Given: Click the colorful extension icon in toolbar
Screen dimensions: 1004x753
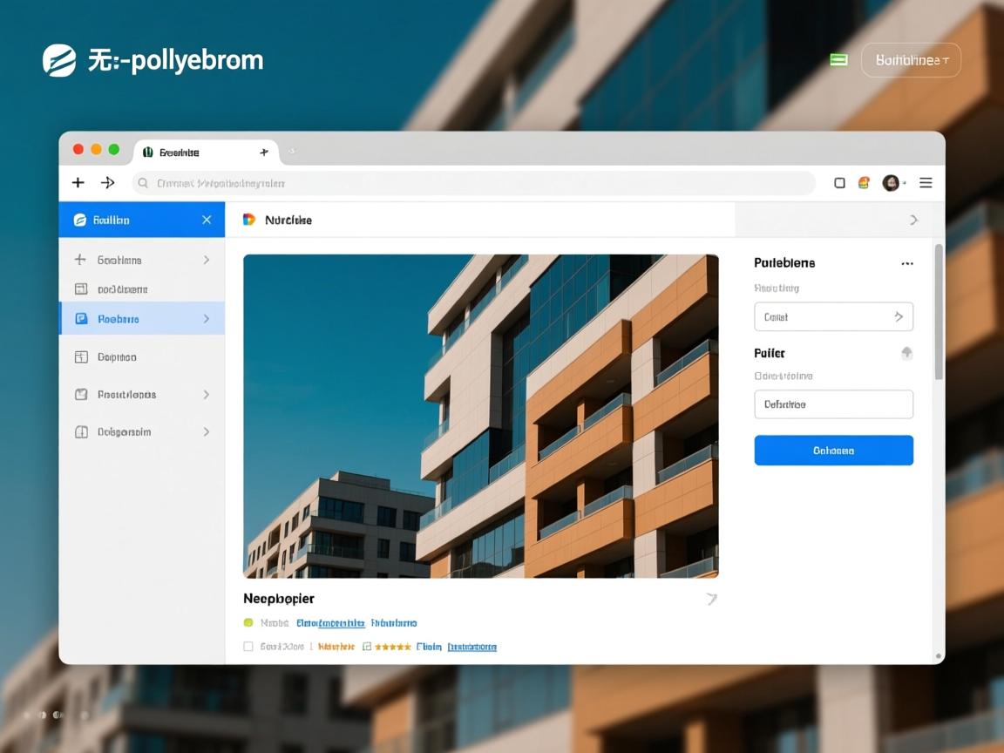Looking at the screenshot, I should coord(864,183).
